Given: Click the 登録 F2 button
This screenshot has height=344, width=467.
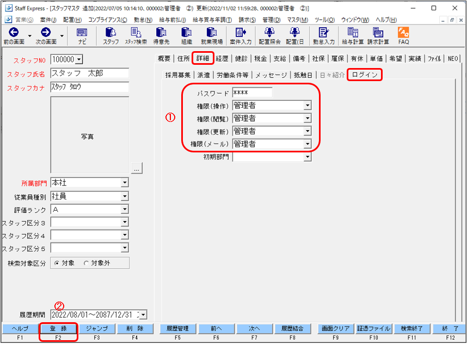Looking at the screenshot, I should coord(58,329).
